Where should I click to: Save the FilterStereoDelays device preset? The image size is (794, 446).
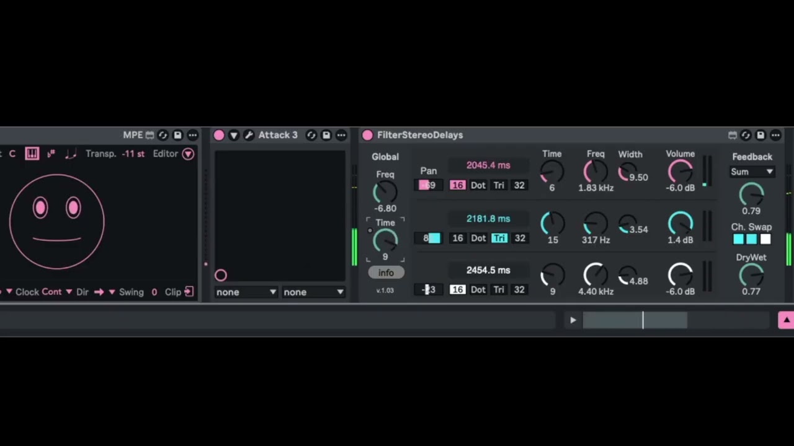tap(761, 135)
